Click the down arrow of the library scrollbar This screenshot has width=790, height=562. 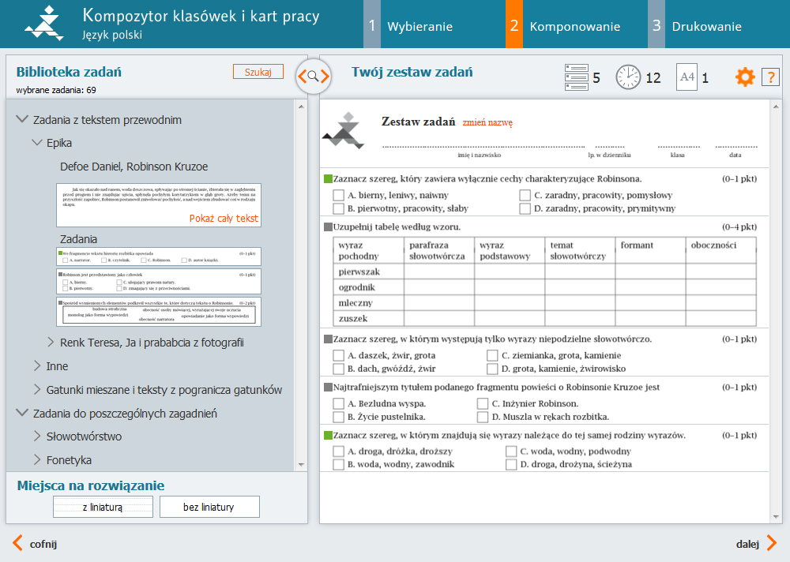[x=301, y=465]
